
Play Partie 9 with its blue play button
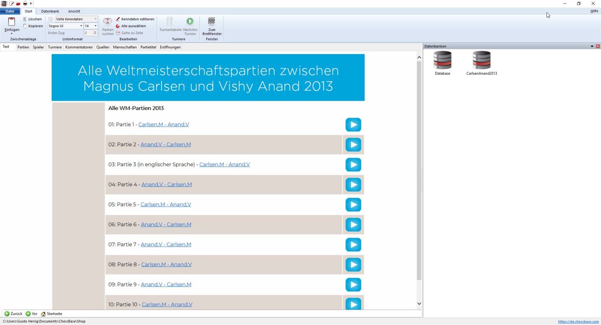click(353, 285)
